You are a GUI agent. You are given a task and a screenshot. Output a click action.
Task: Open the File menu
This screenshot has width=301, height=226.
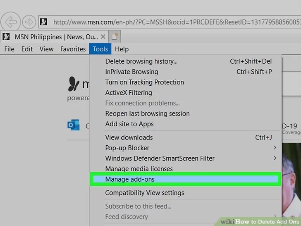coord(9,49)
